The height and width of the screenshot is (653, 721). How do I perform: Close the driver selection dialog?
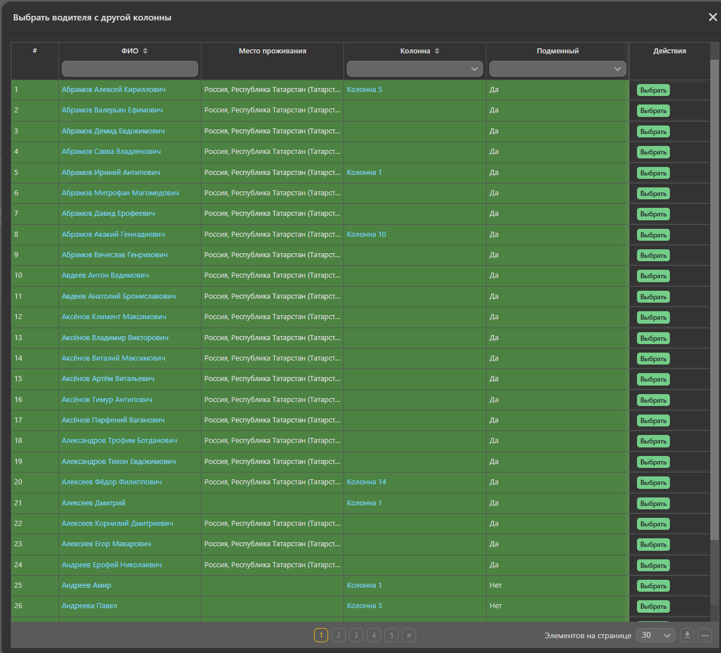coord(713,17)
